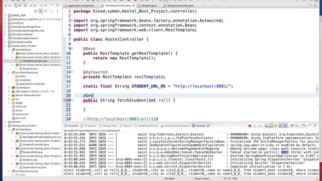322x181 pixels.
Task: Switch to Servers view tab labeled Se
Action: pos(33,6)
